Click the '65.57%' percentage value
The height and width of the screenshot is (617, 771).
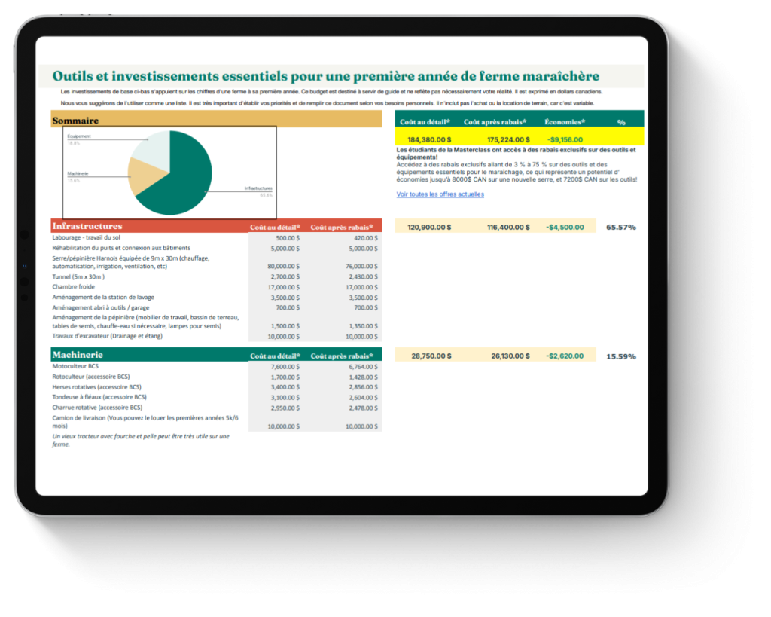621,228
